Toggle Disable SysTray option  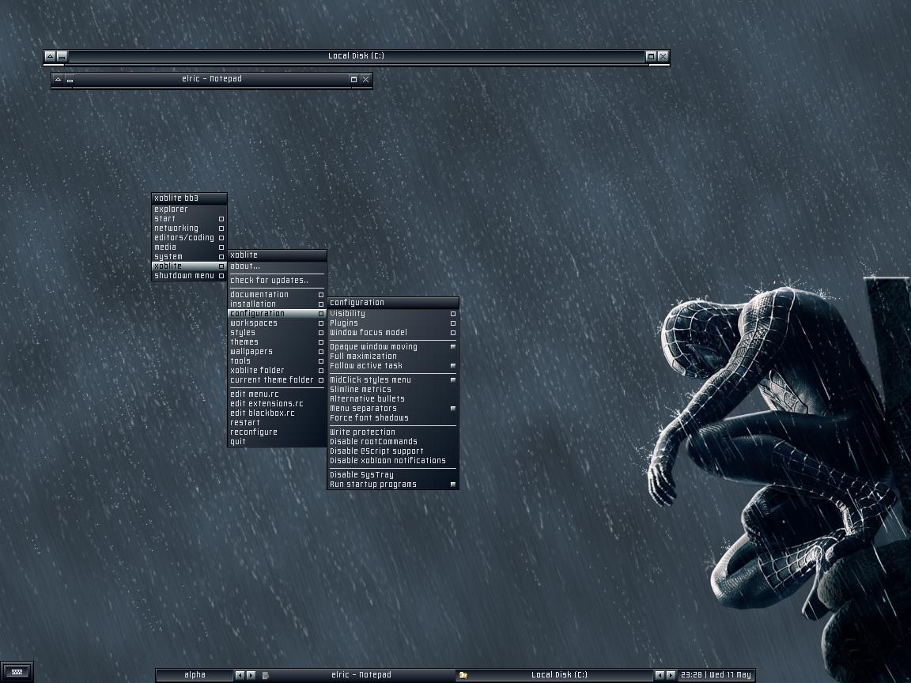pos(393,474)
